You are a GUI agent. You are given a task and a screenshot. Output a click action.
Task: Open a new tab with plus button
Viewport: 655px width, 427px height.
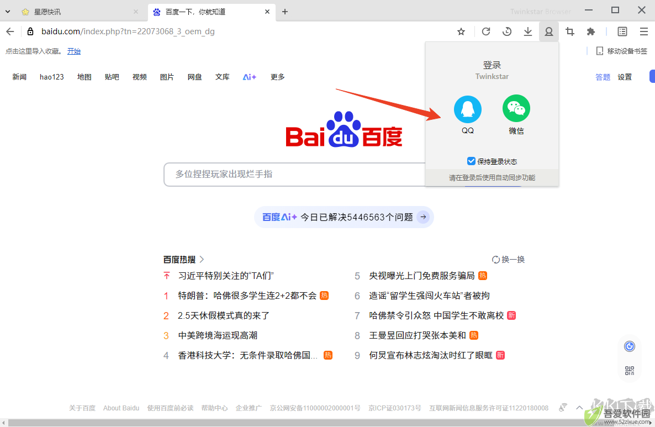(x=285, y=12)
